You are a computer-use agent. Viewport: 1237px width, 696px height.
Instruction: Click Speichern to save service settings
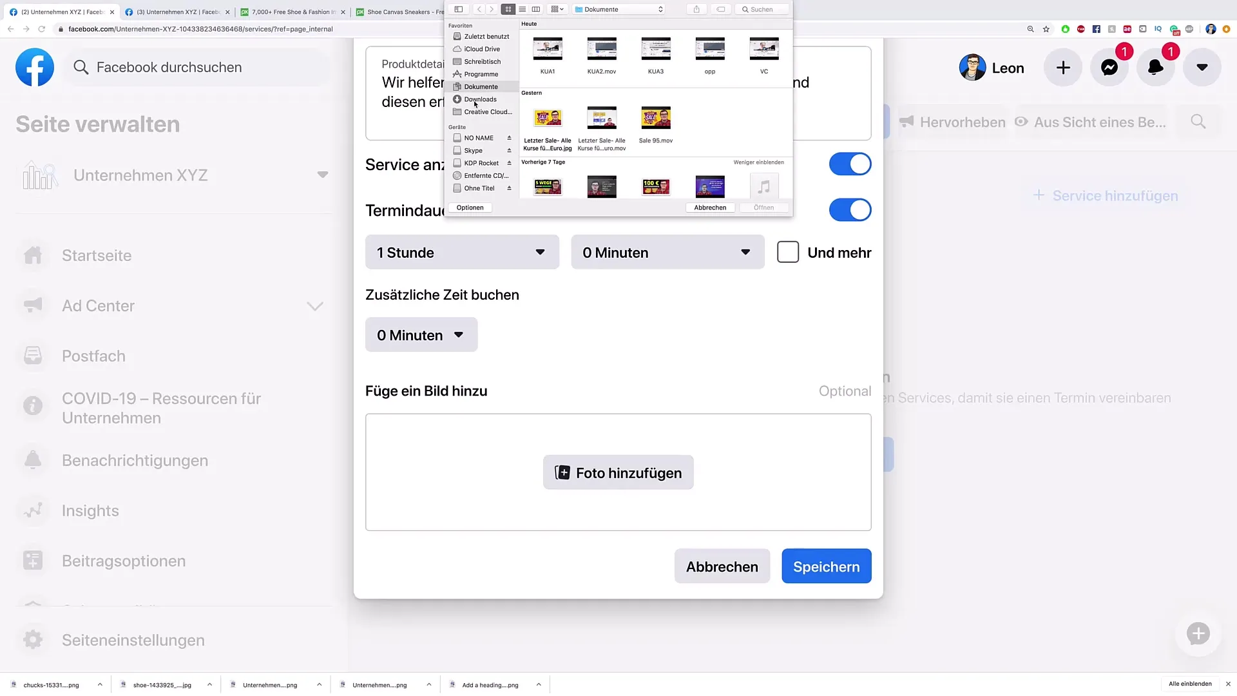point(826,566)
